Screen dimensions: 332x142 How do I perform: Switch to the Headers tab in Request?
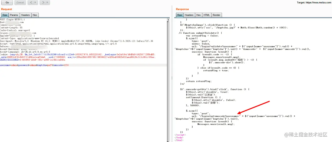(x=25, y=15)
